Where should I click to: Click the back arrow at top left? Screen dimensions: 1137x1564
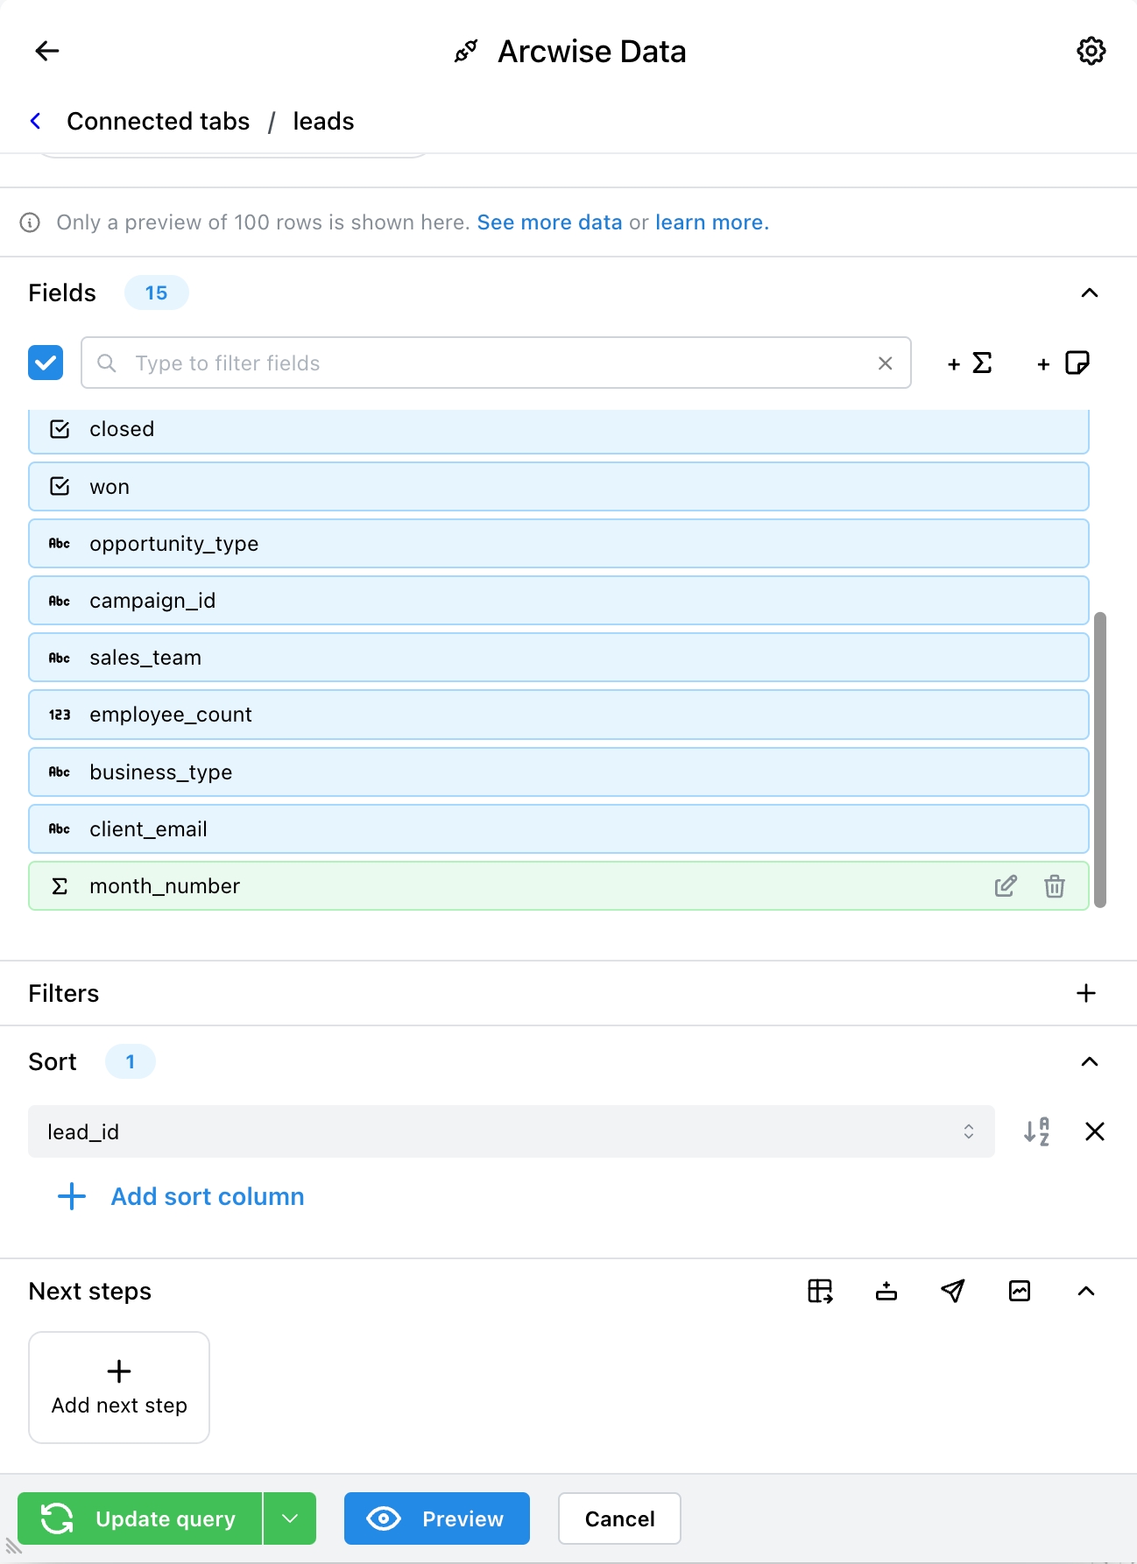point(47,51)
